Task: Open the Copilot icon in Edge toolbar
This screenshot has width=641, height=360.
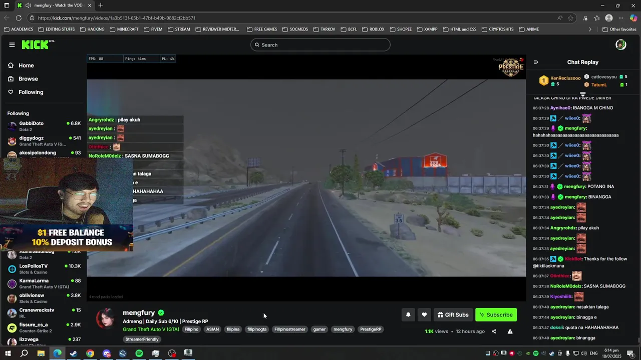Action: coord(633,18)
